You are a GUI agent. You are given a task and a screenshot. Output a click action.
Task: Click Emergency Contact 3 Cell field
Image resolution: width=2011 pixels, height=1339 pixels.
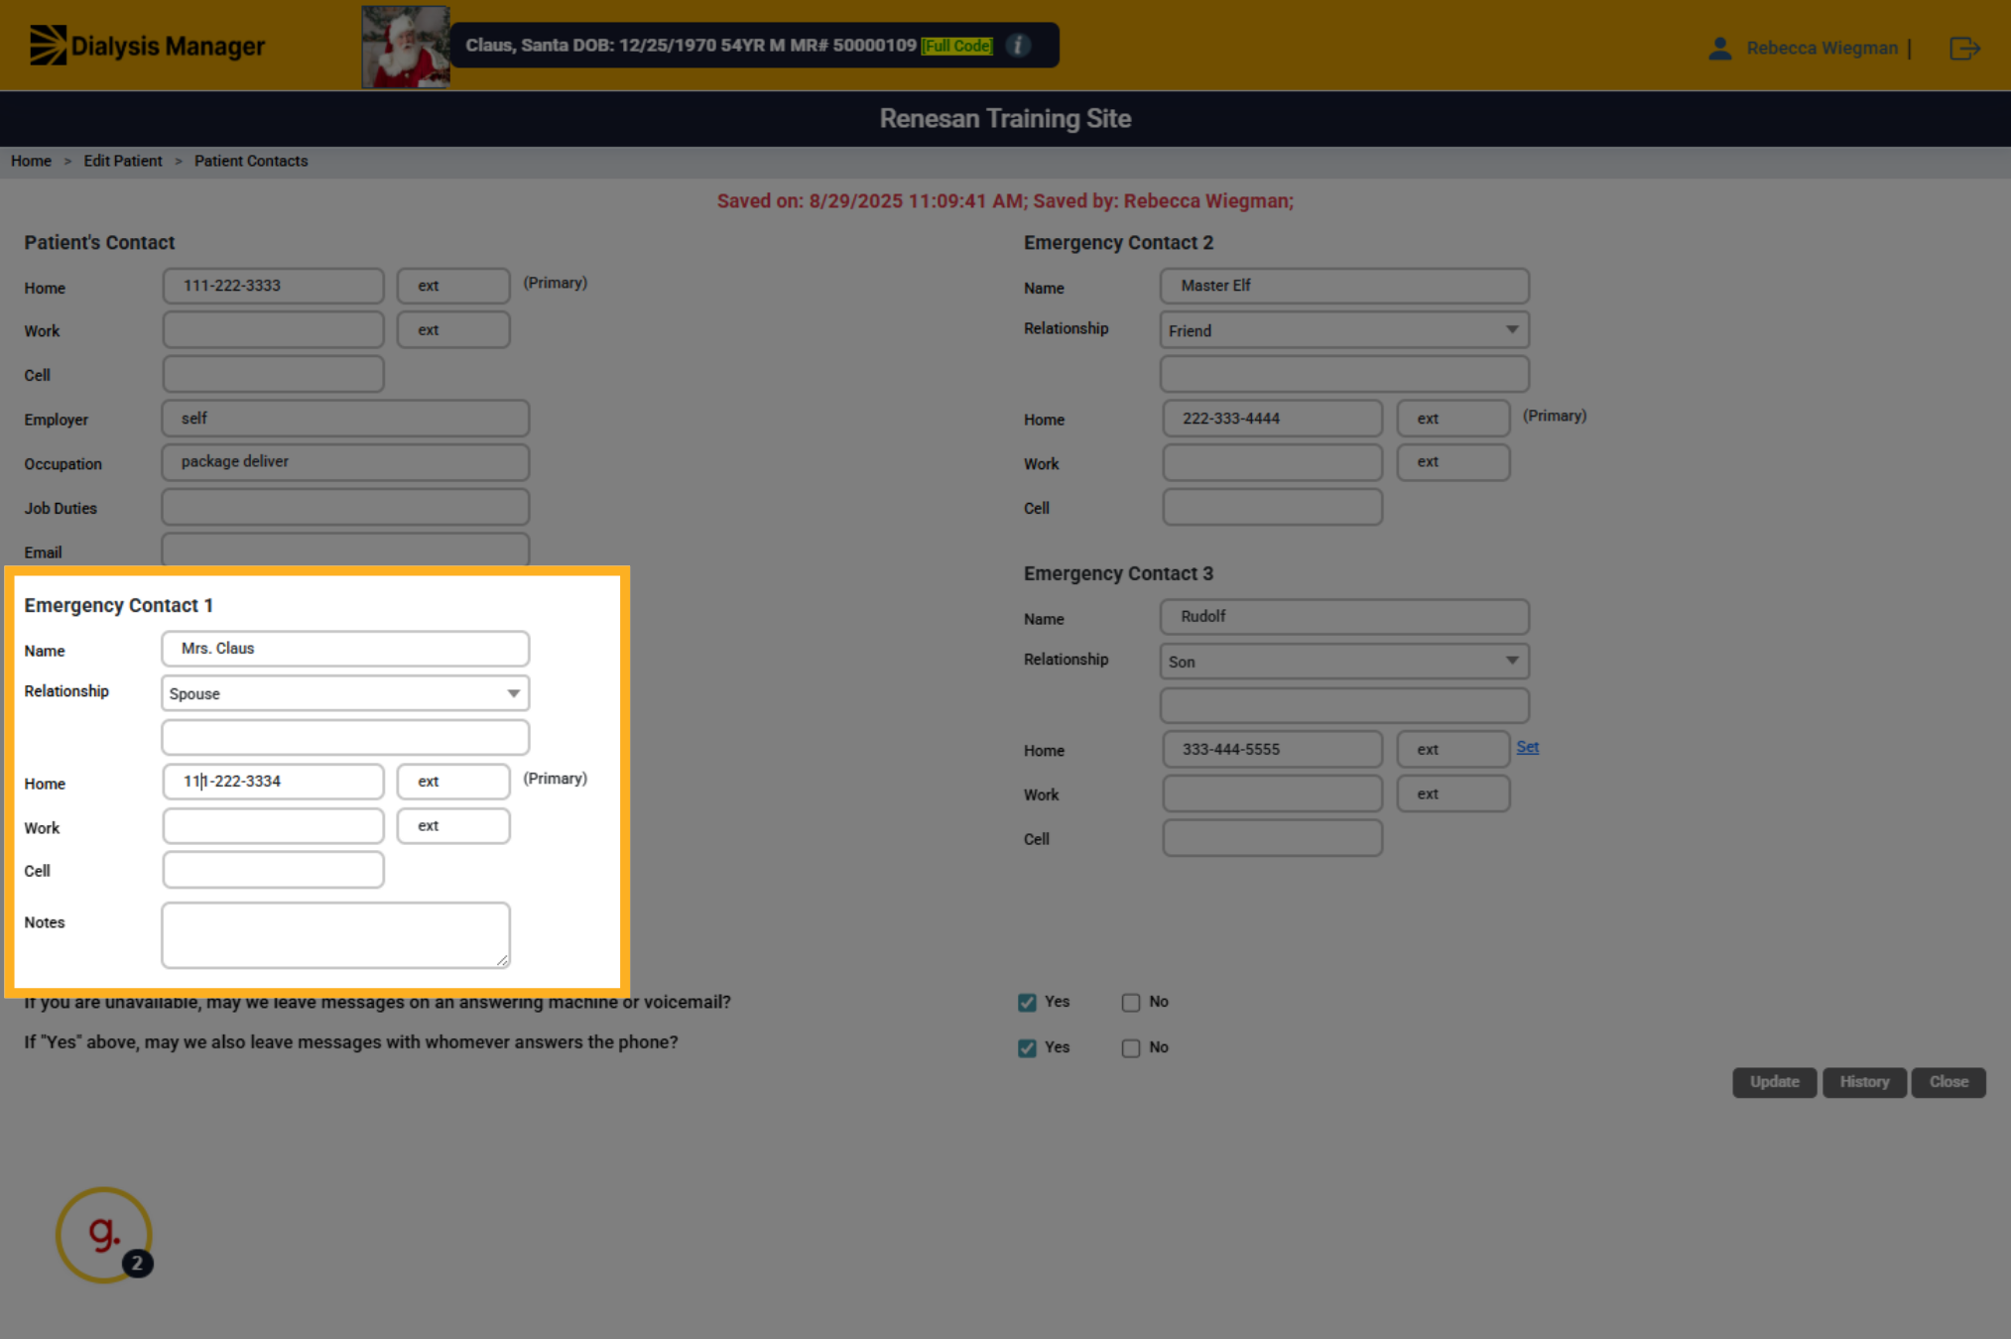[x=1272, y=838]
